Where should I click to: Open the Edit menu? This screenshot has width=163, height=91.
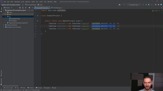click(8, 2)
